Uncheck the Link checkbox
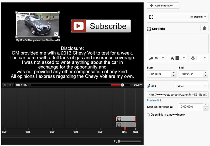The height and width of the screenshot is (146, 210). [x=148, y=86]
